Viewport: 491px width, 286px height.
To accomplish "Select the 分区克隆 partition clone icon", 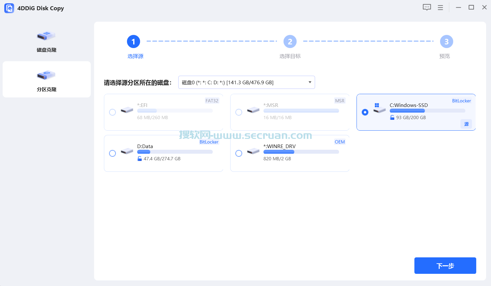I will 46,75.
